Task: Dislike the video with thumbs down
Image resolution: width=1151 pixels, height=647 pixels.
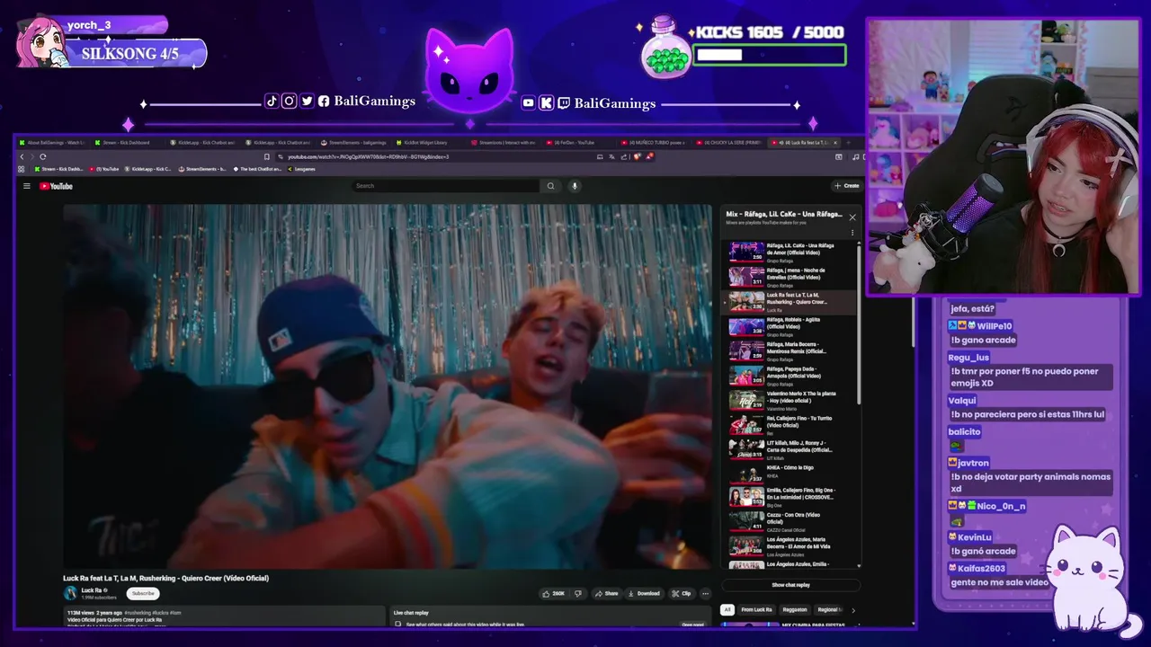Action: [x=577, y=593]
